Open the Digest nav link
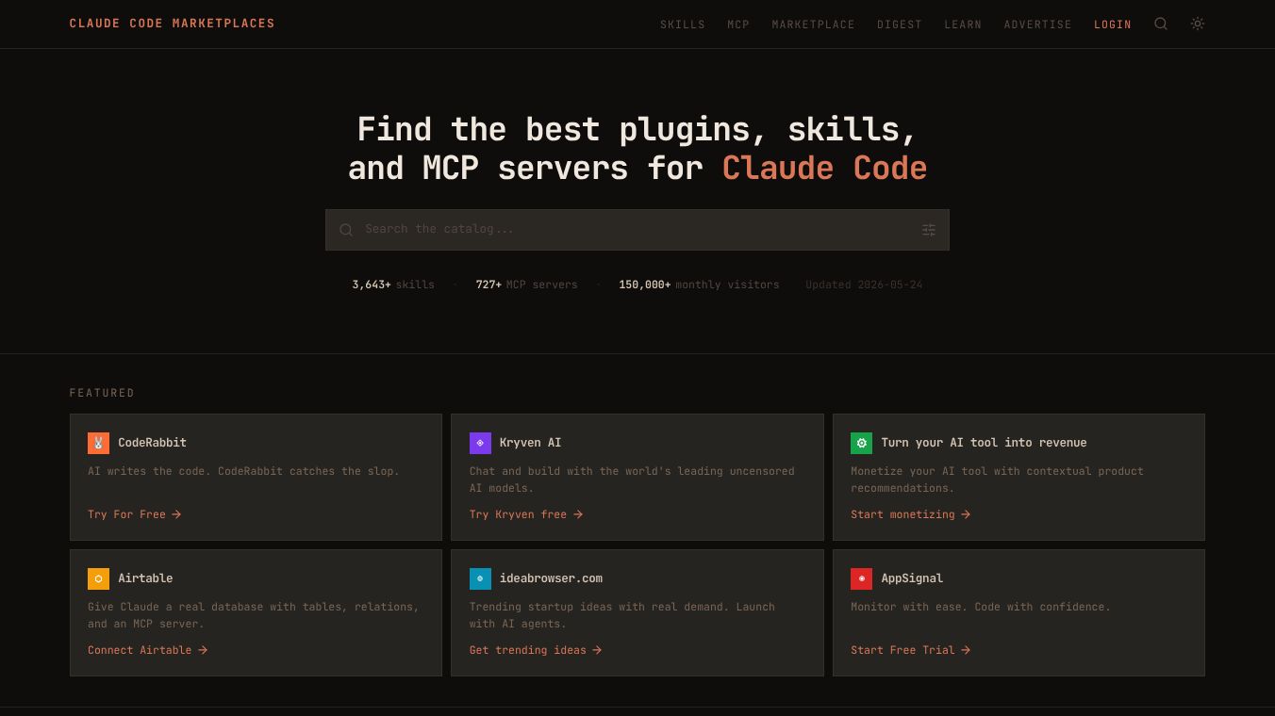Viewport: 1275px width, 716px height. (x=900, y=24)
